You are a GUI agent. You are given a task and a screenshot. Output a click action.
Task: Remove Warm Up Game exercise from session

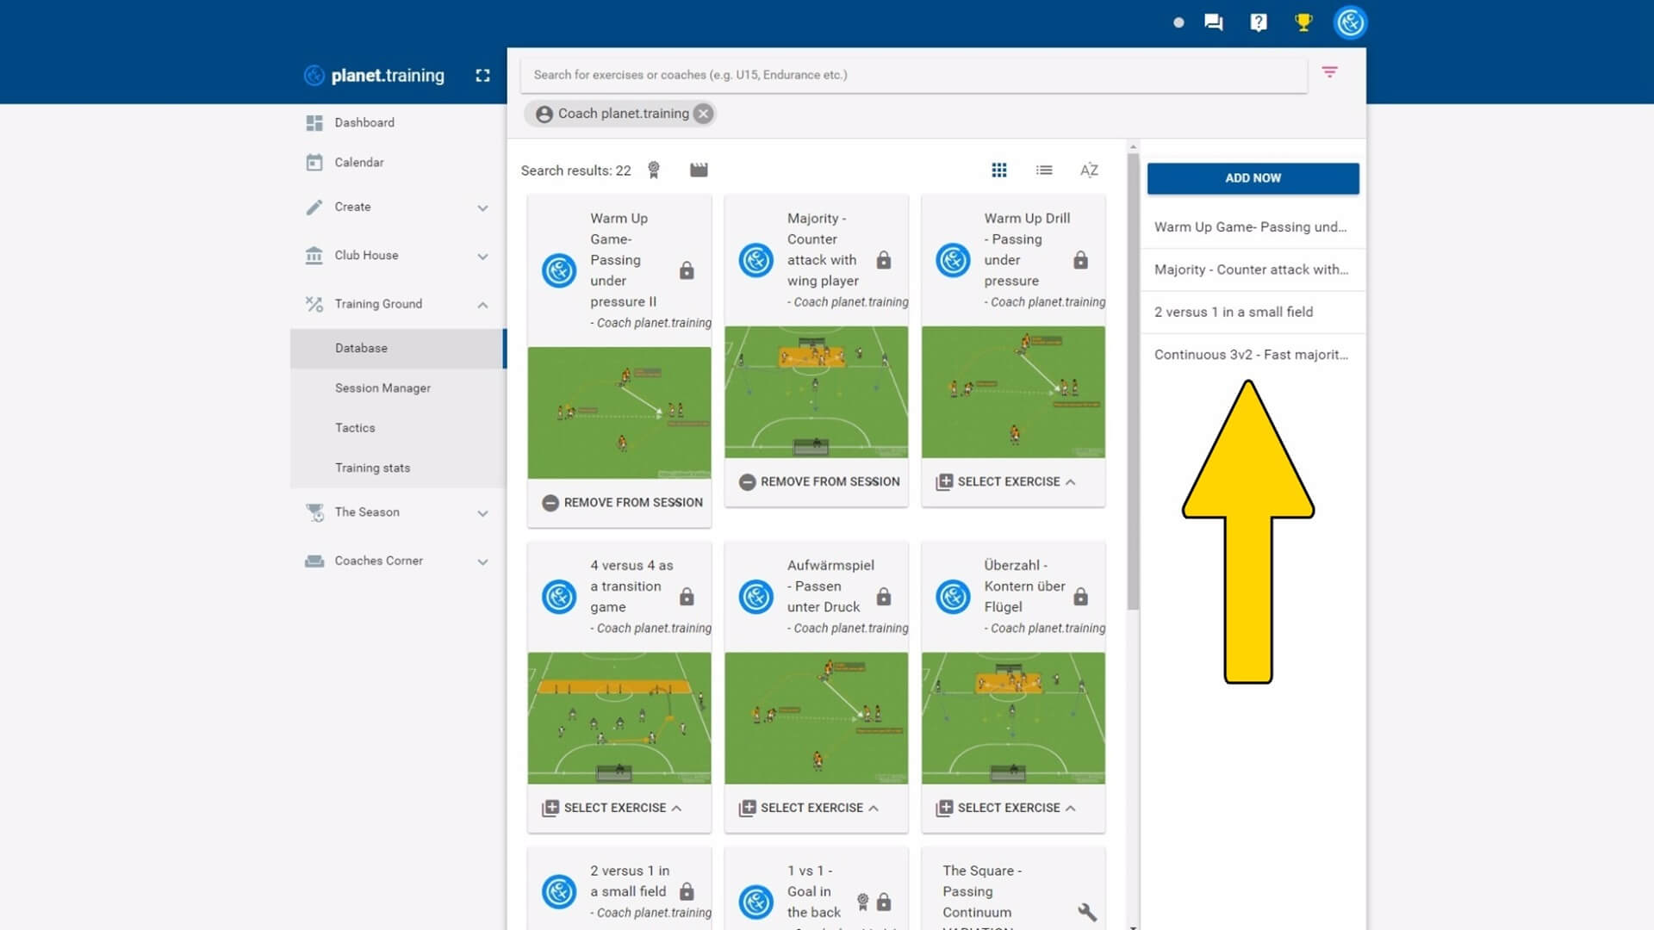tap(622, 502)
